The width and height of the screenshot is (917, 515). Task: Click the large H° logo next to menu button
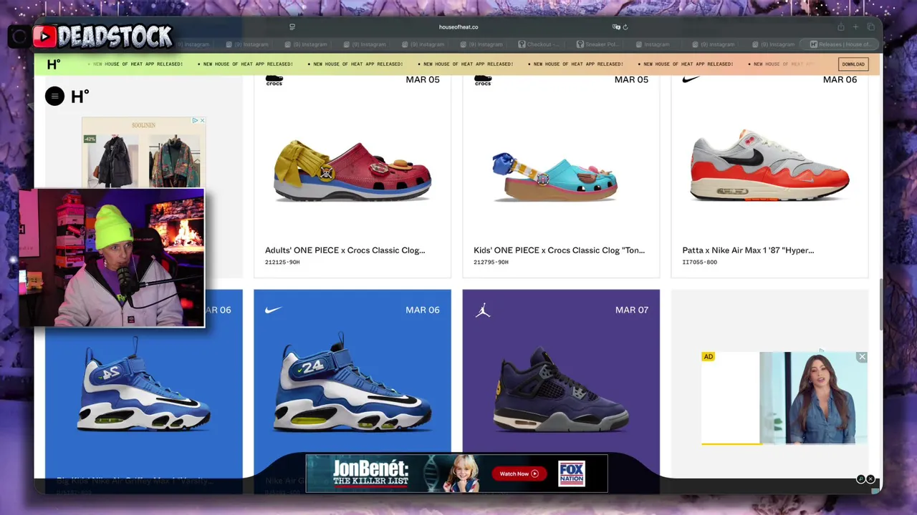pos(80,96)
